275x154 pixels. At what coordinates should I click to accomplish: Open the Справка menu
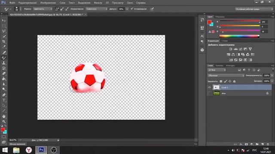(141, 3)
